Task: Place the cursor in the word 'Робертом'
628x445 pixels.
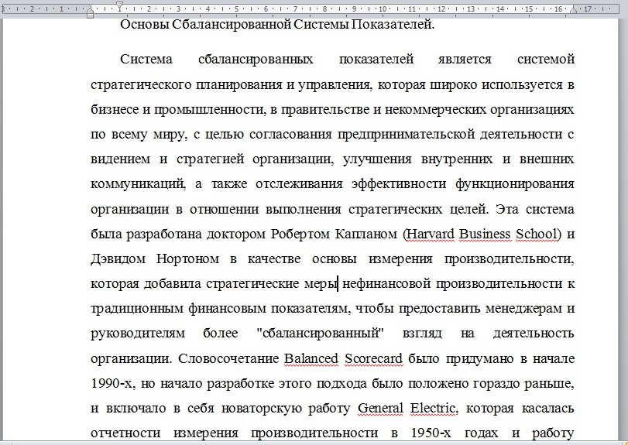Action: pyautogui.click(x=299, y=234)
